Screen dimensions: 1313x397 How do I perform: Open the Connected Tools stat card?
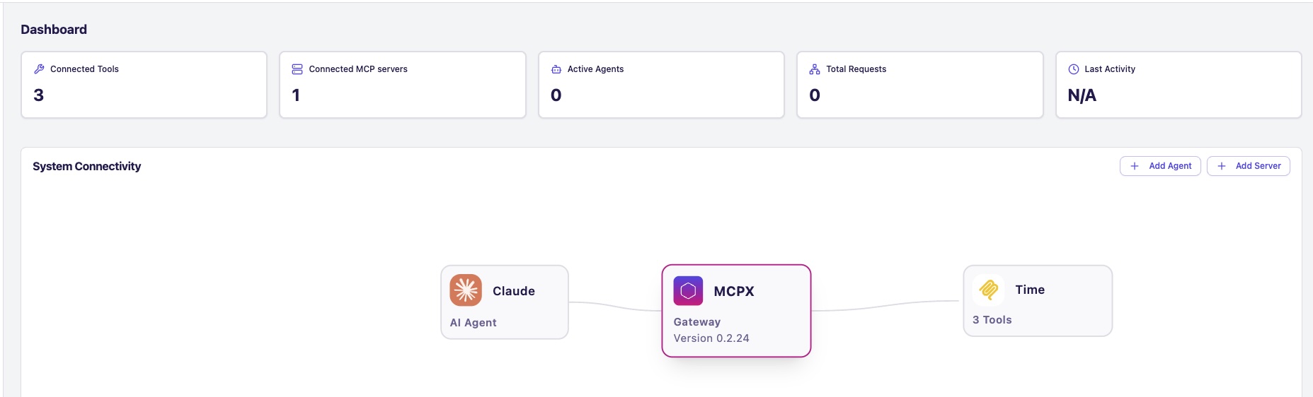[144, 85]
